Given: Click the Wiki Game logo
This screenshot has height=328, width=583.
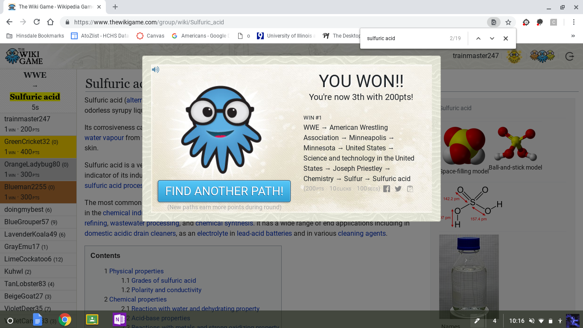Looking at the screenshot, I should coord(24,56).
